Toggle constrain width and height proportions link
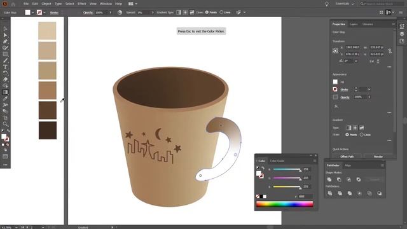The width and height of the screenshot is (407, 229). [390, 51]
